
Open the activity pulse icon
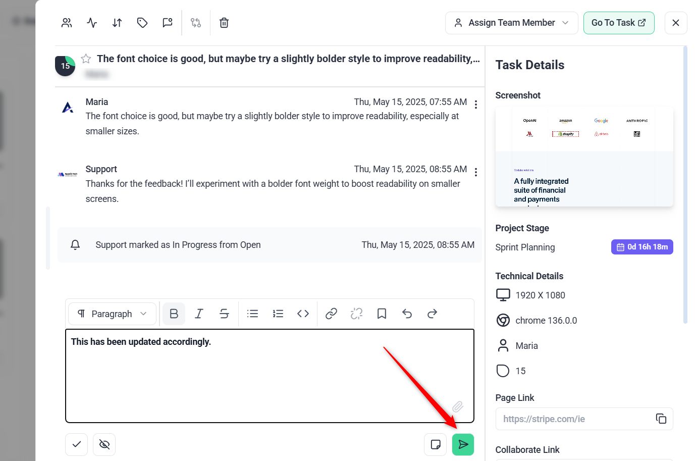[92, 23]
